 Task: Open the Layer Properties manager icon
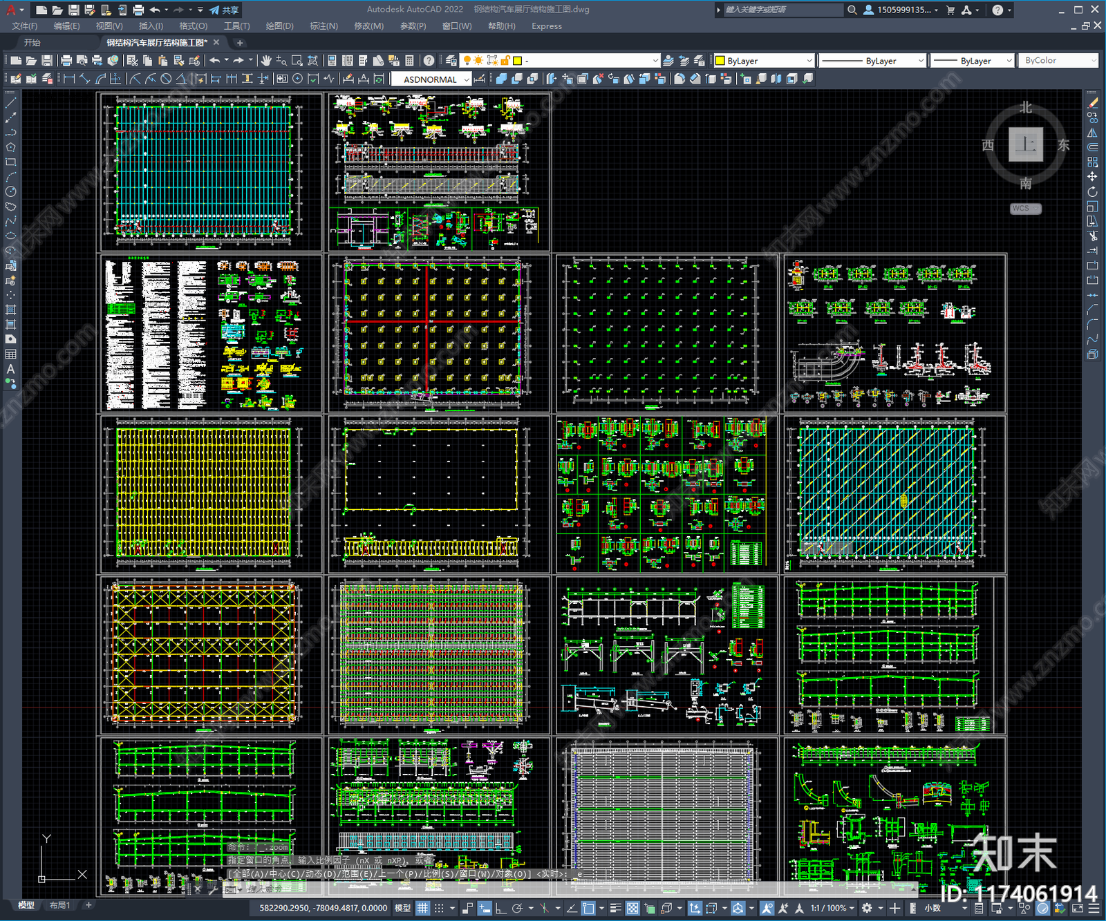pyautogui.click(x=451, y=61)
